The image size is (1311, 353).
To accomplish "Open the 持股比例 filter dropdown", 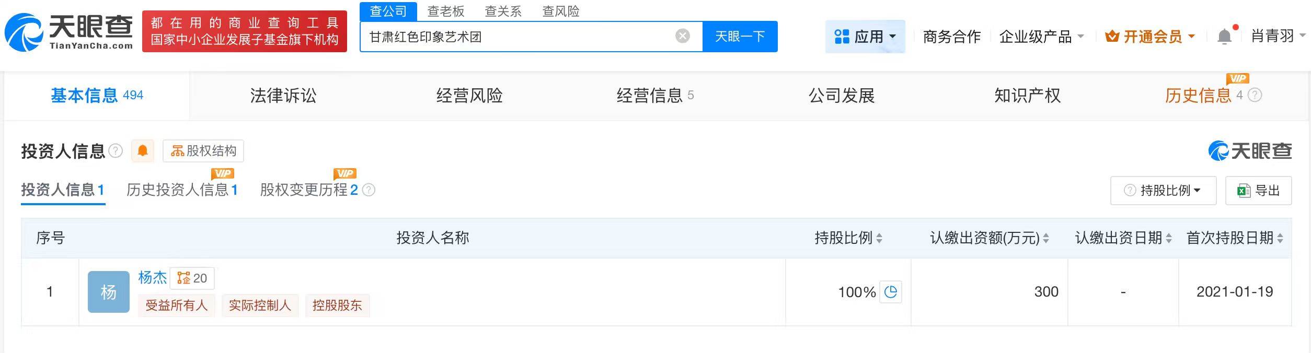I will (1164, 191).
